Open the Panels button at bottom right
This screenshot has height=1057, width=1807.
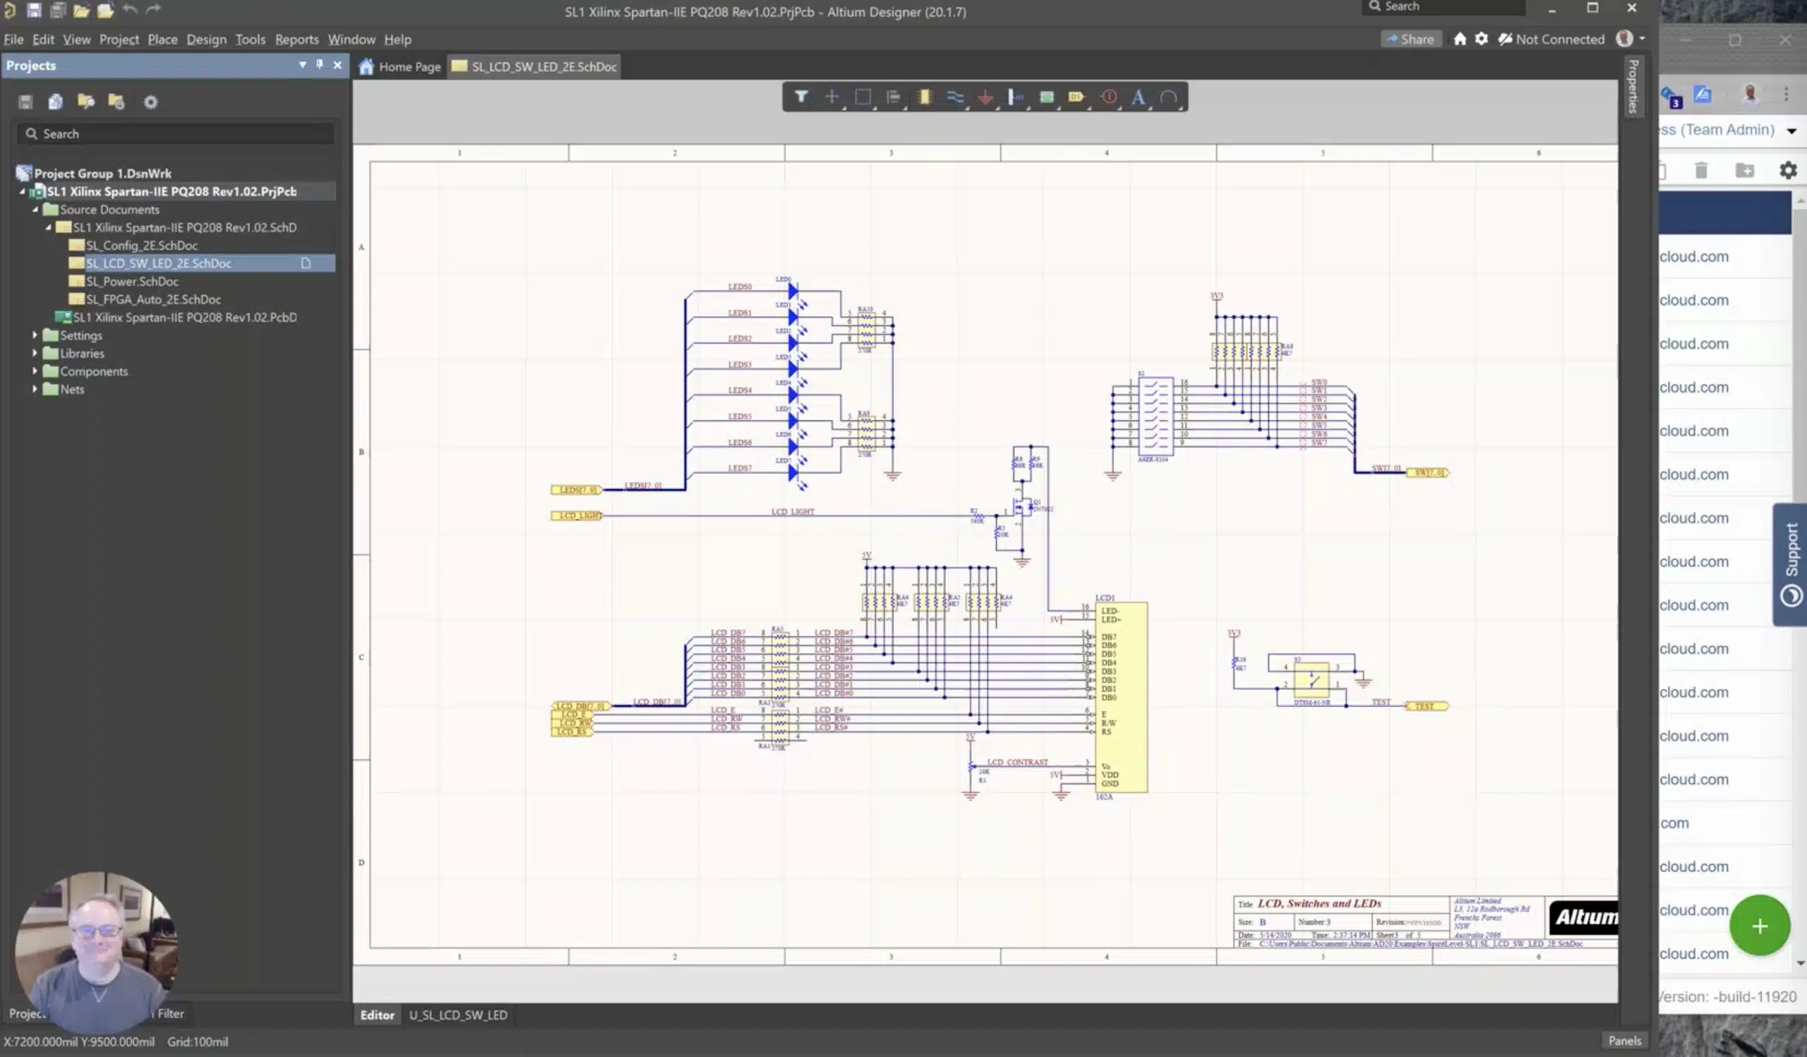click(x=1624, y=1041)
